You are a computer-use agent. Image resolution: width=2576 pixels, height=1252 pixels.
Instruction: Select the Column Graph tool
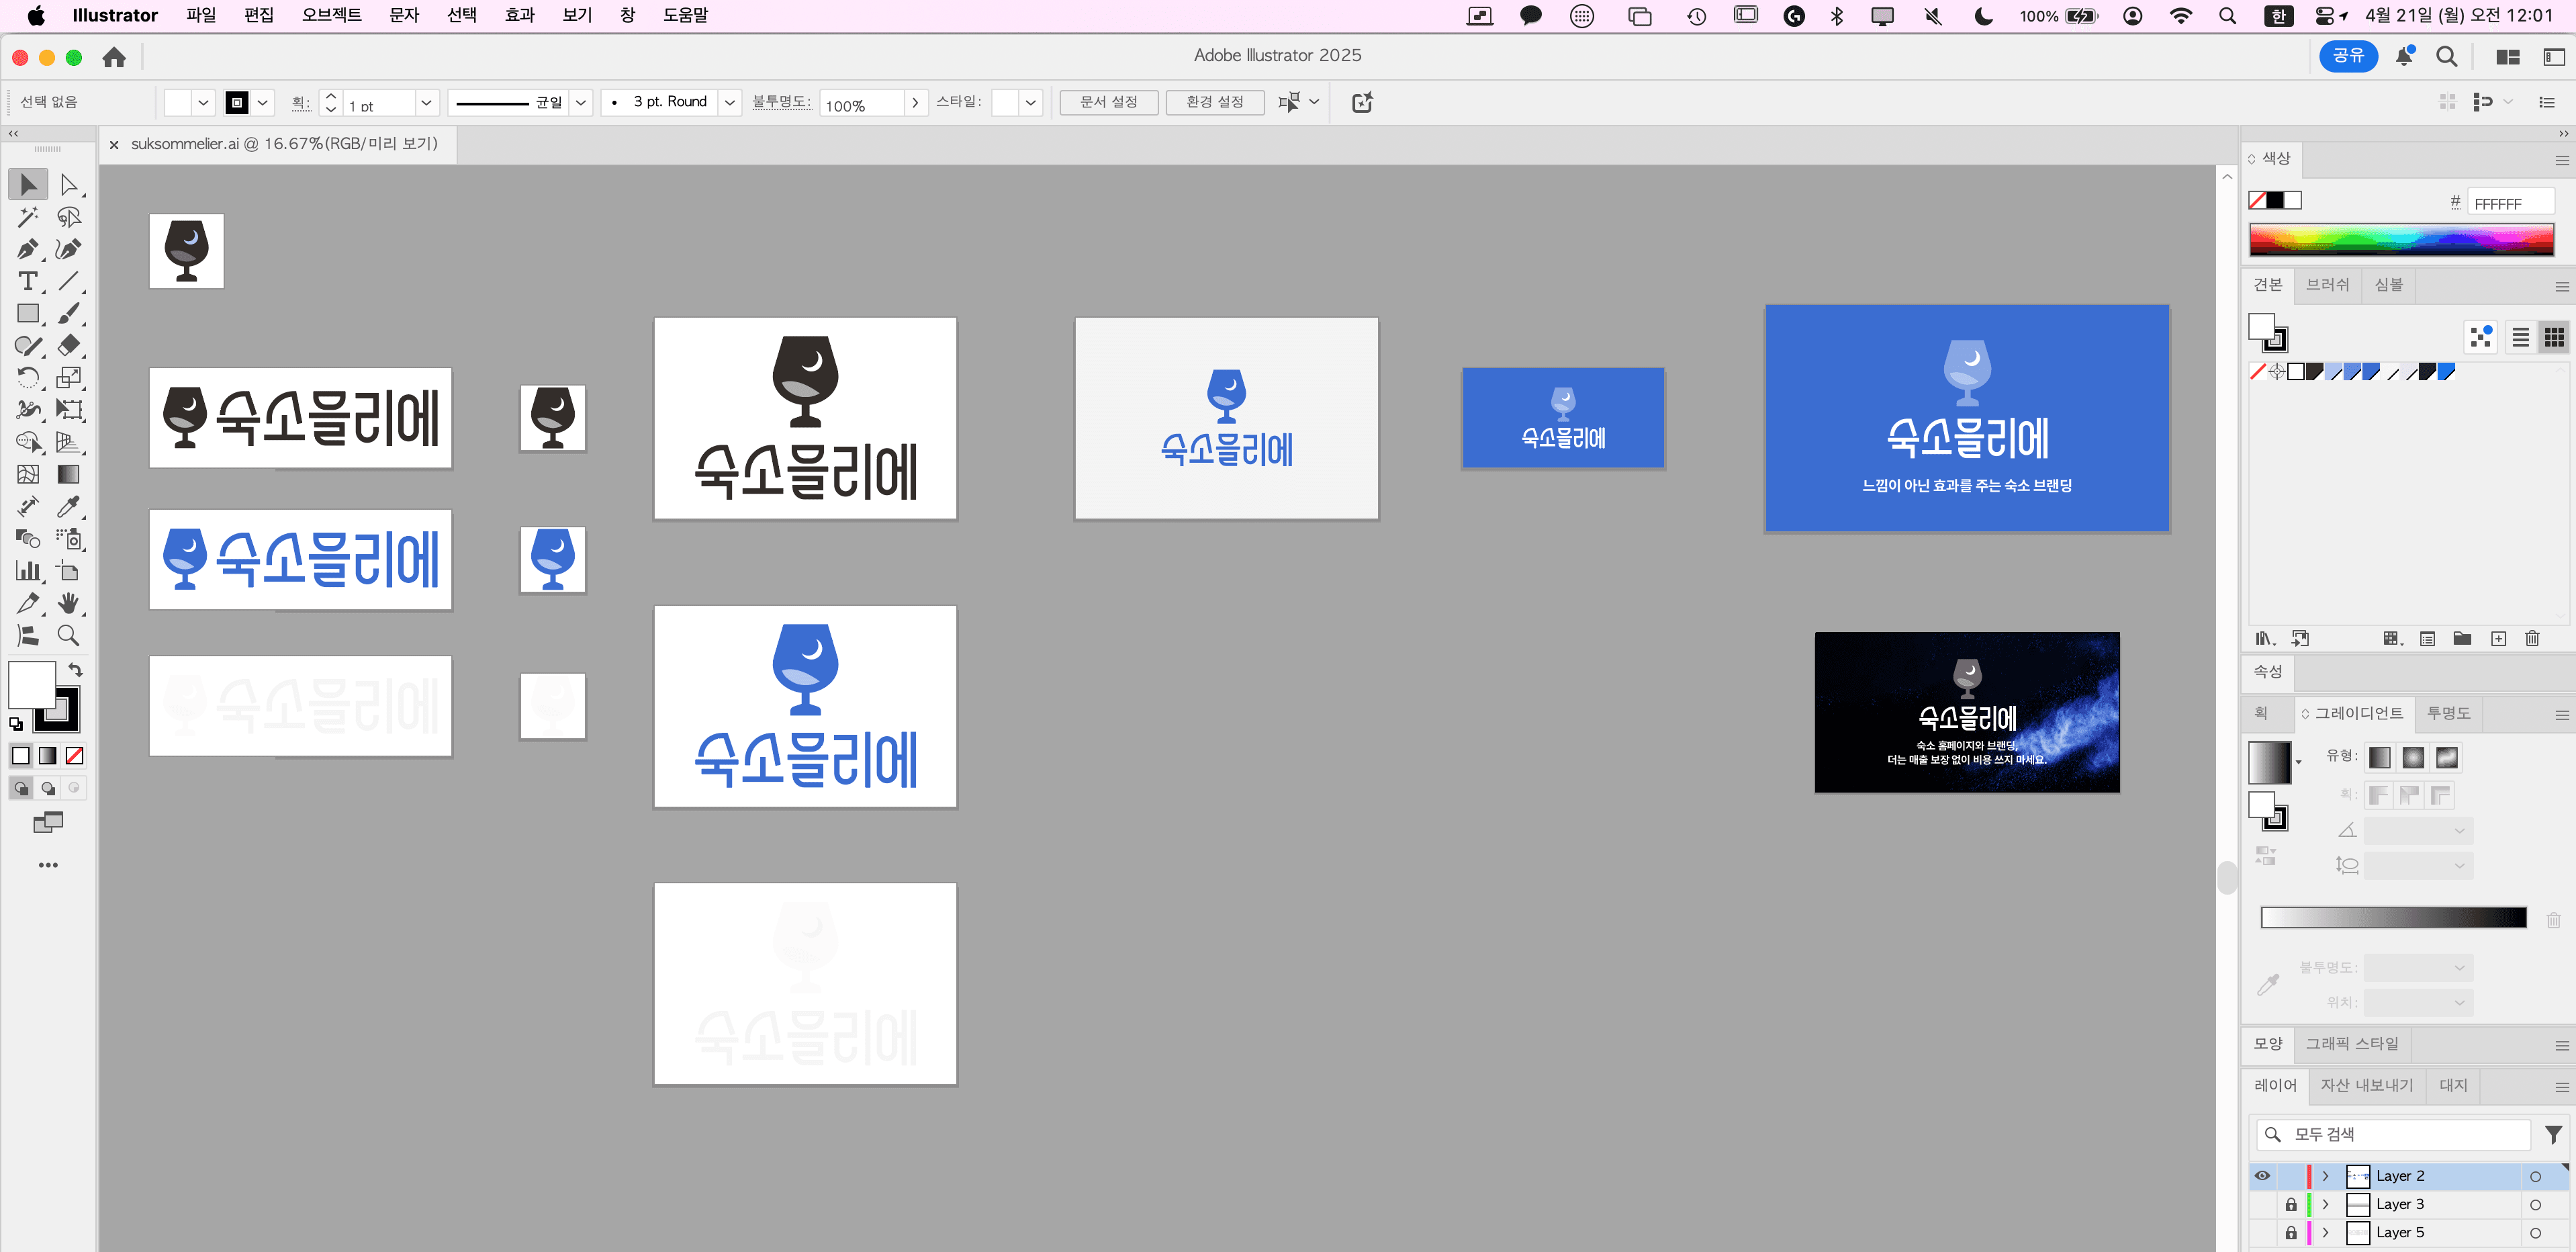pyautogui.click(x=28, y=570)
